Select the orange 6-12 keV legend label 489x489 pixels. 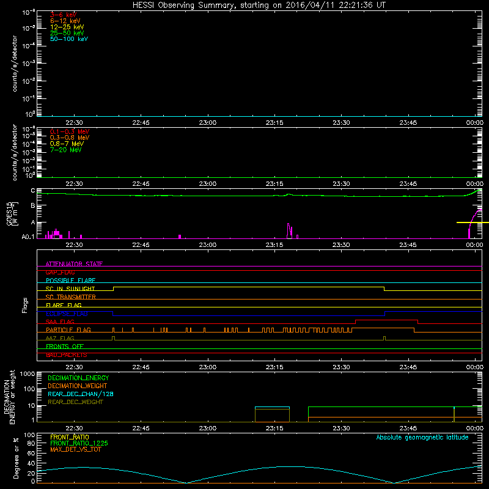point(65,21)
